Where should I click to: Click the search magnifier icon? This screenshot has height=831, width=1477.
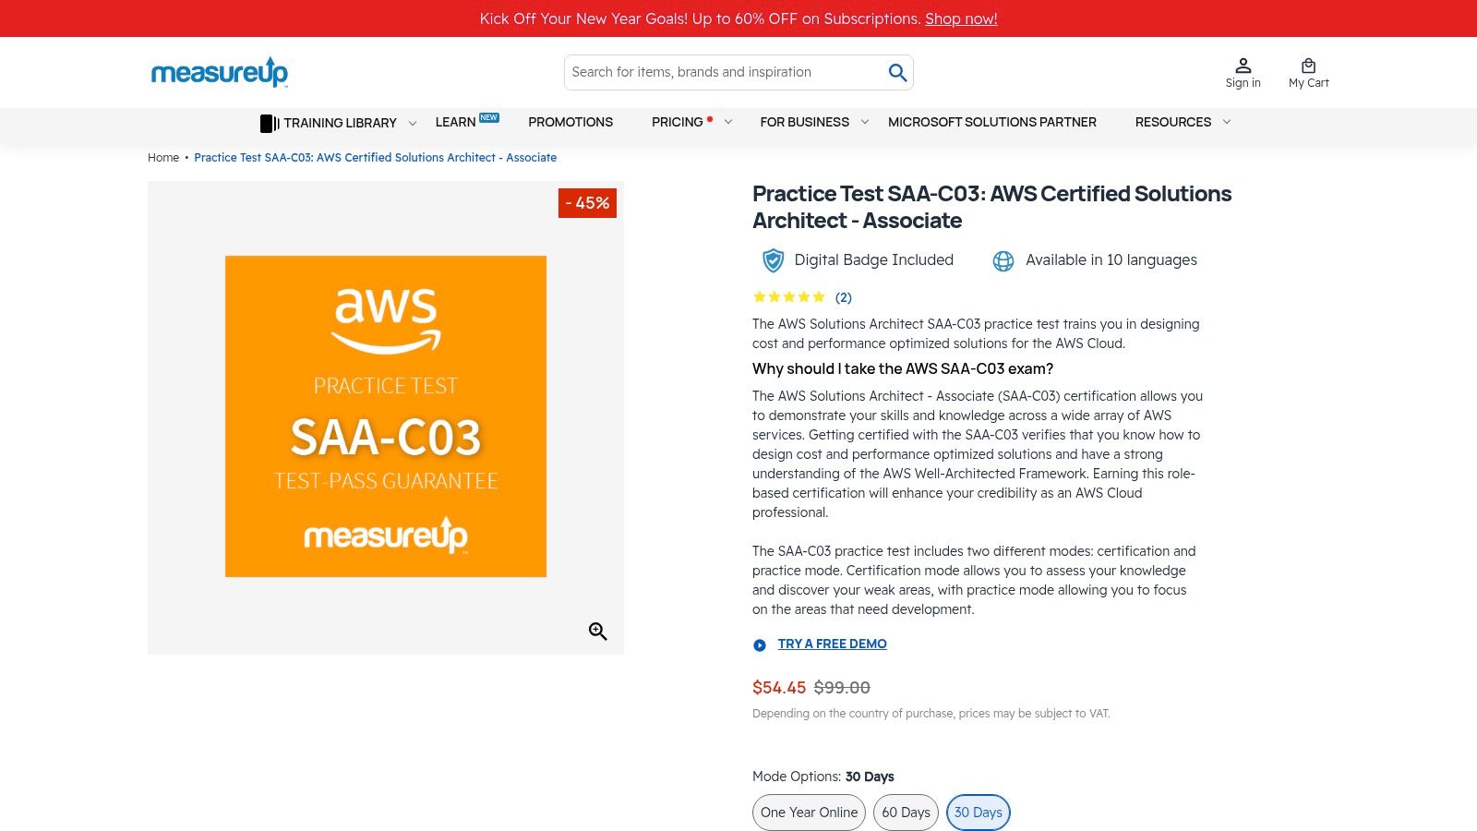point(897,72)
